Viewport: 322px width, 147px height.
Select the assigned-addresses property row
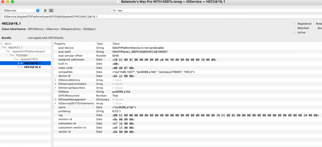188,60
